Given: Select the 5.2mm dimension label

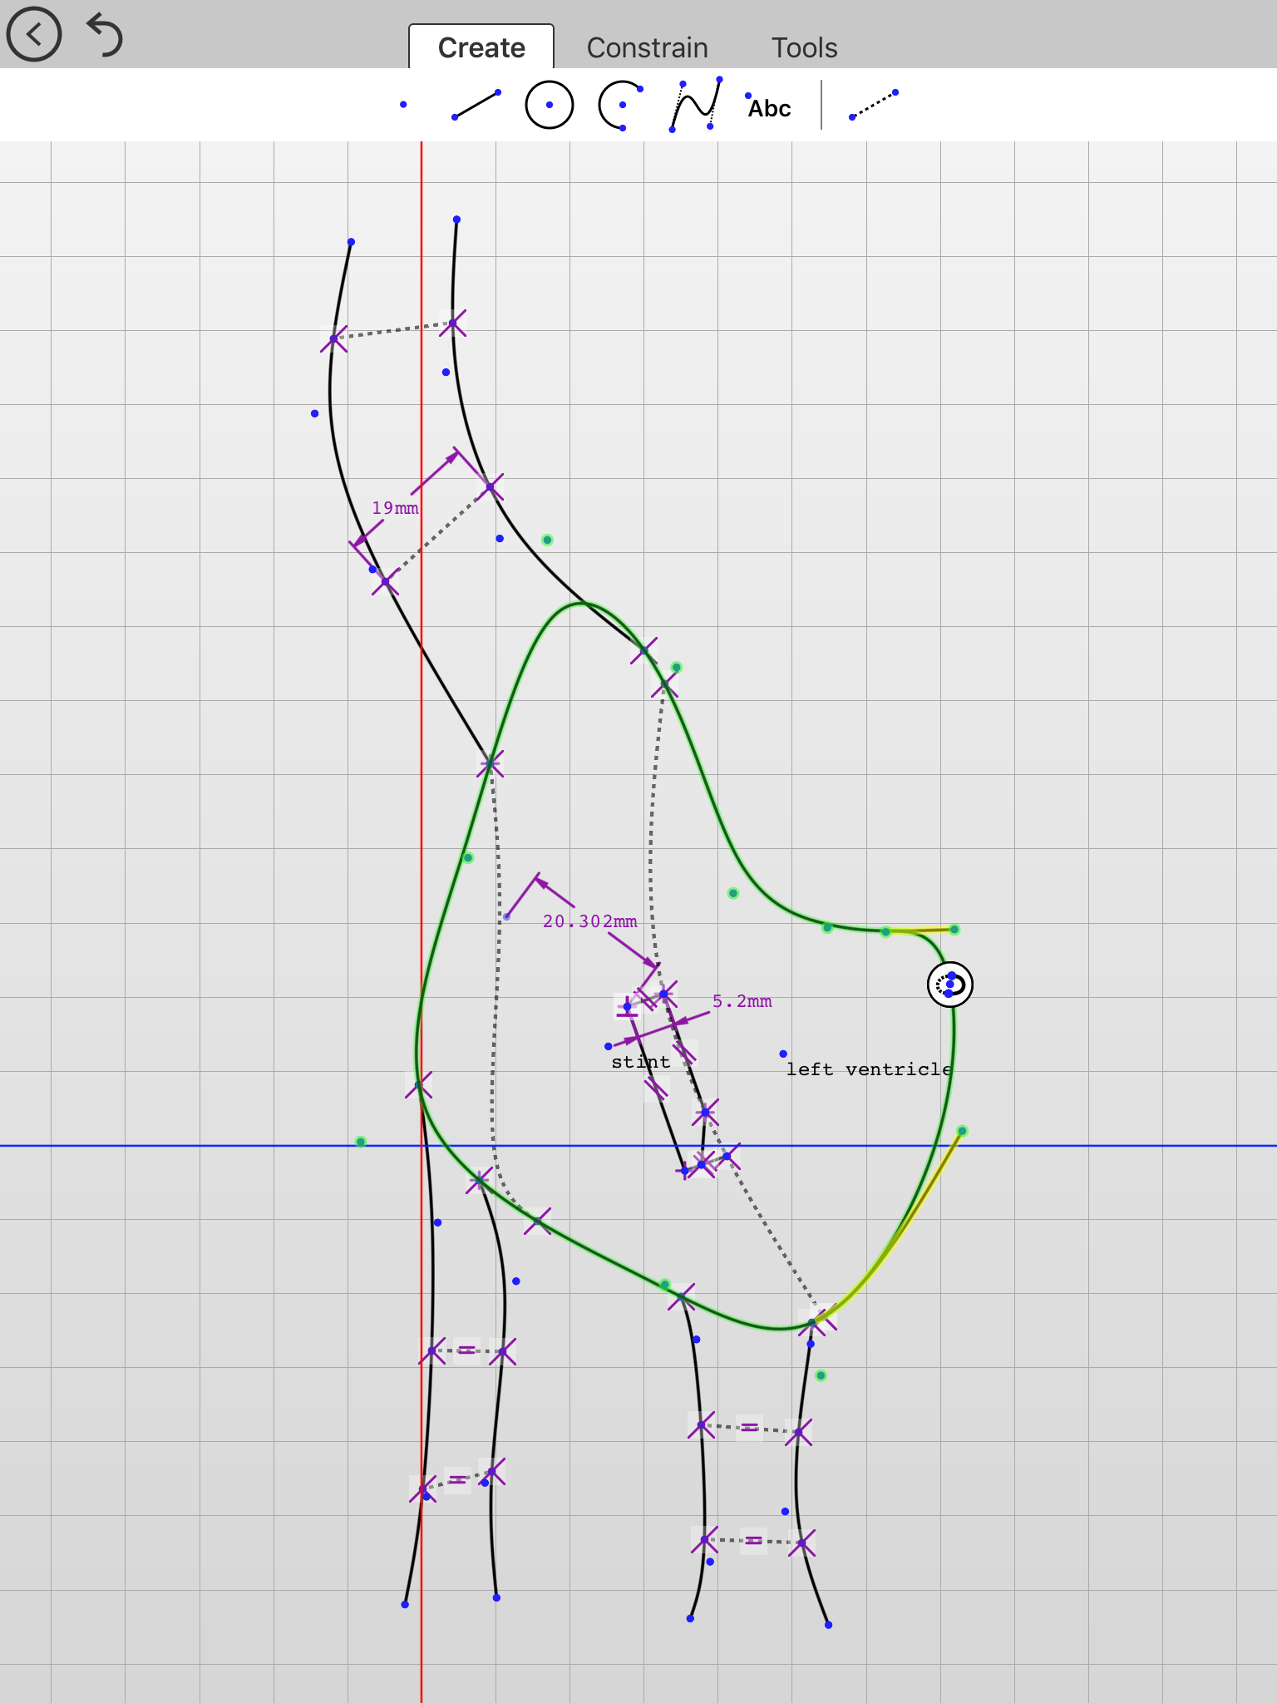Looking at the screenshot, I should 742,1001.
